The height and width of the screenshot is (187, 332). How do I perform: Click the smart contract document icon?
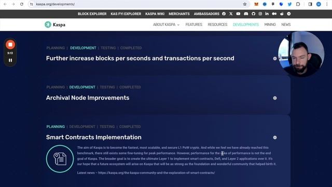point(60,159)
